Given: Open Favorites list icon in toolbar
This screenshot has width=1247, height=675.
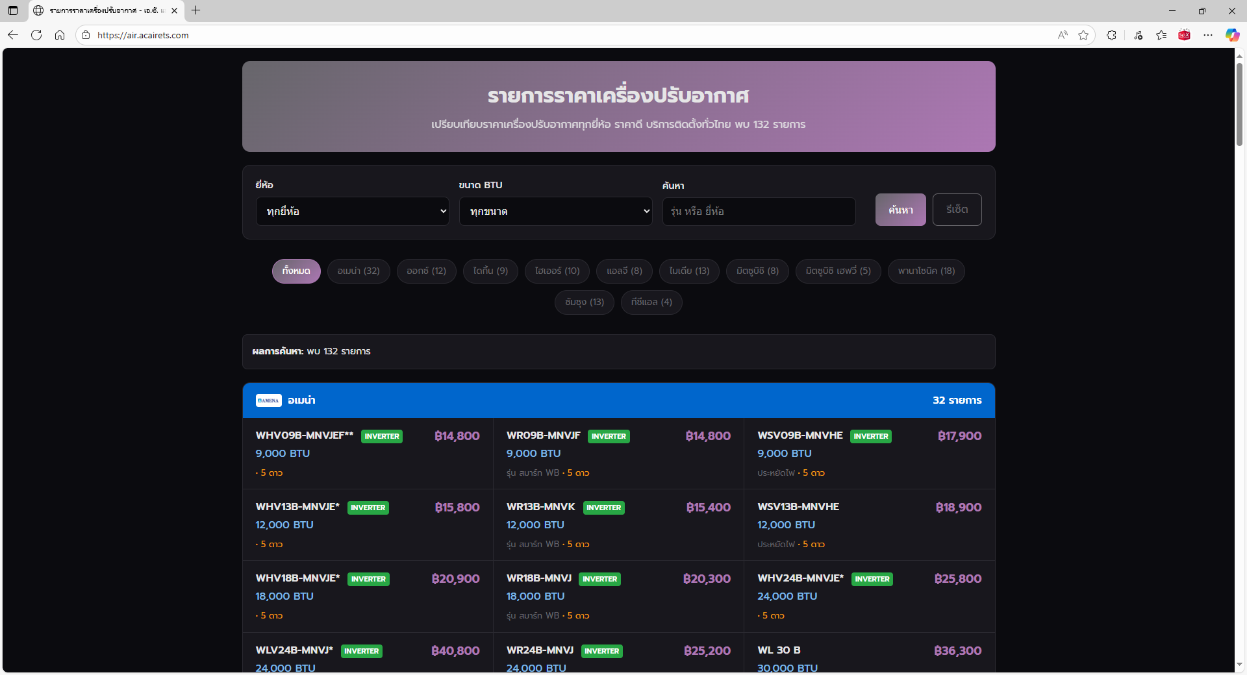Looking at the screenshot, I should 1161,35.
